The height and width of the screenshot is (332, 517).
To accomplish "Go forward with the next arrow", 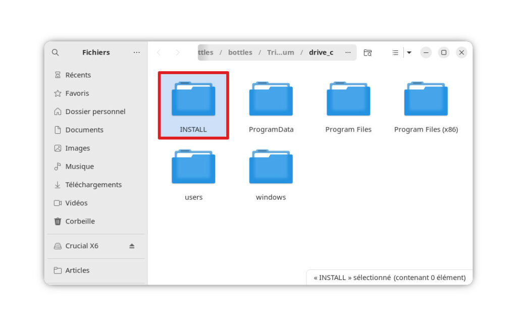I will click(177, 52).
